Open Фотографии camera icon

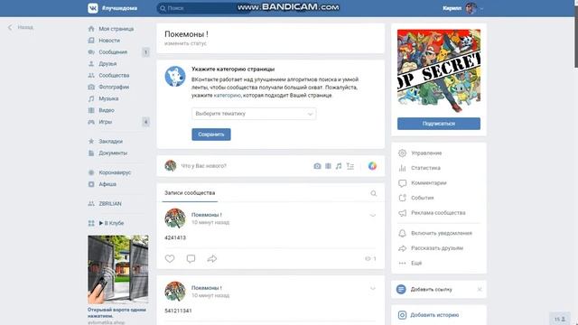[x=91, y=87]
